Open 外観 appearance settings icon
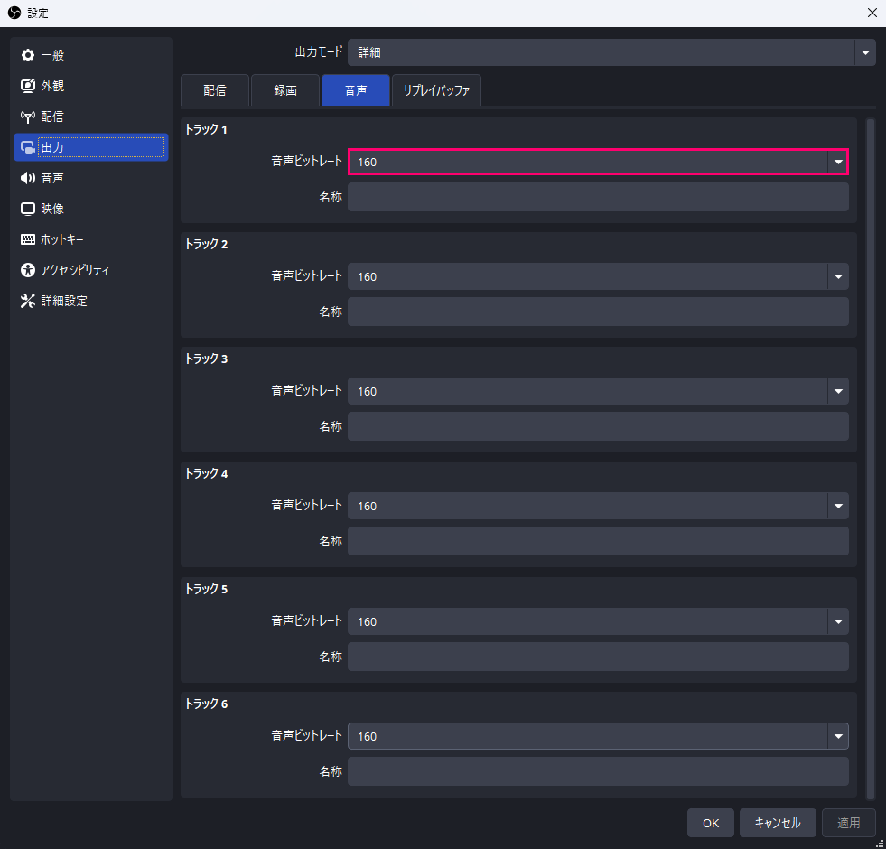886x849 pixels. pyautogui.click(x=28, y=86)
